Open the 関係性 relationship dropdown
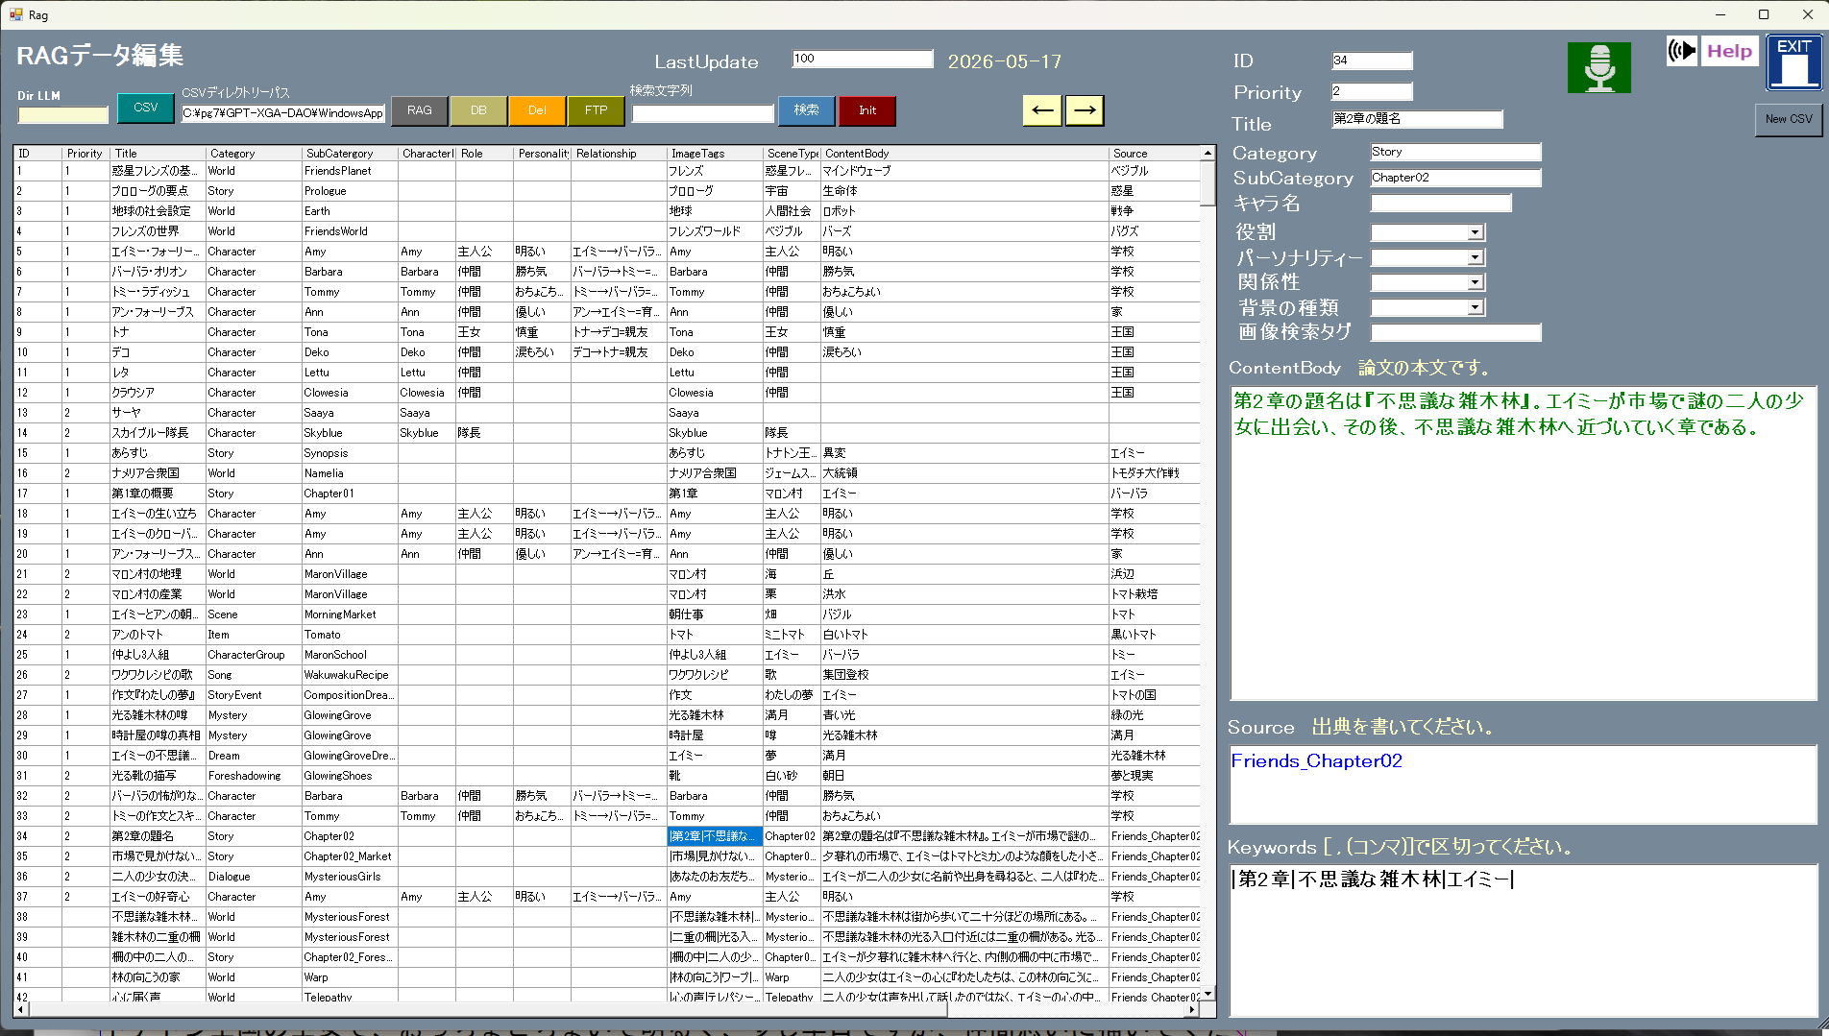 1475,282
